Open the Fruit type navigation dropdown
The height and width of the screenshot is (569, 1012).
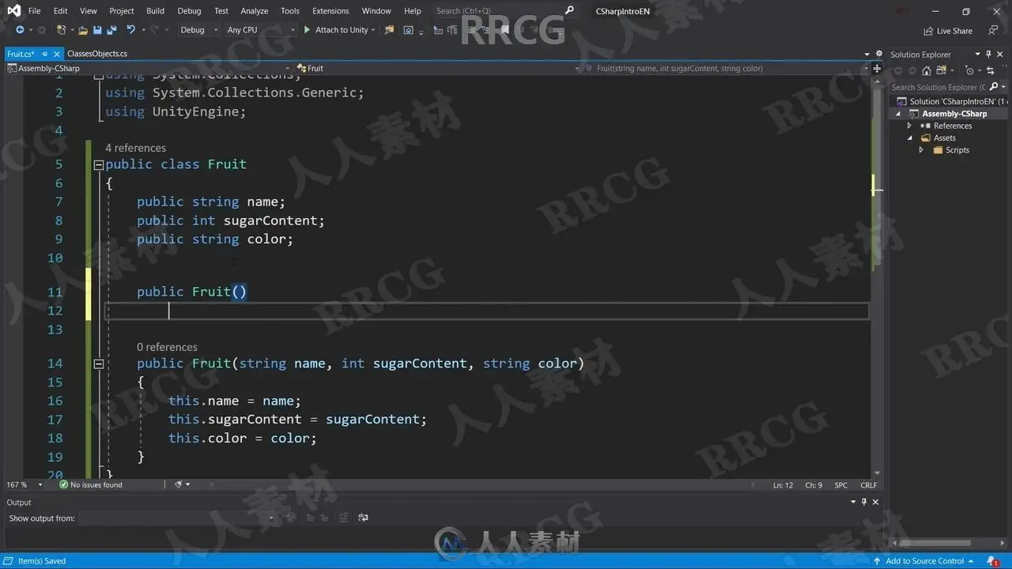click(x=439, y=68)
